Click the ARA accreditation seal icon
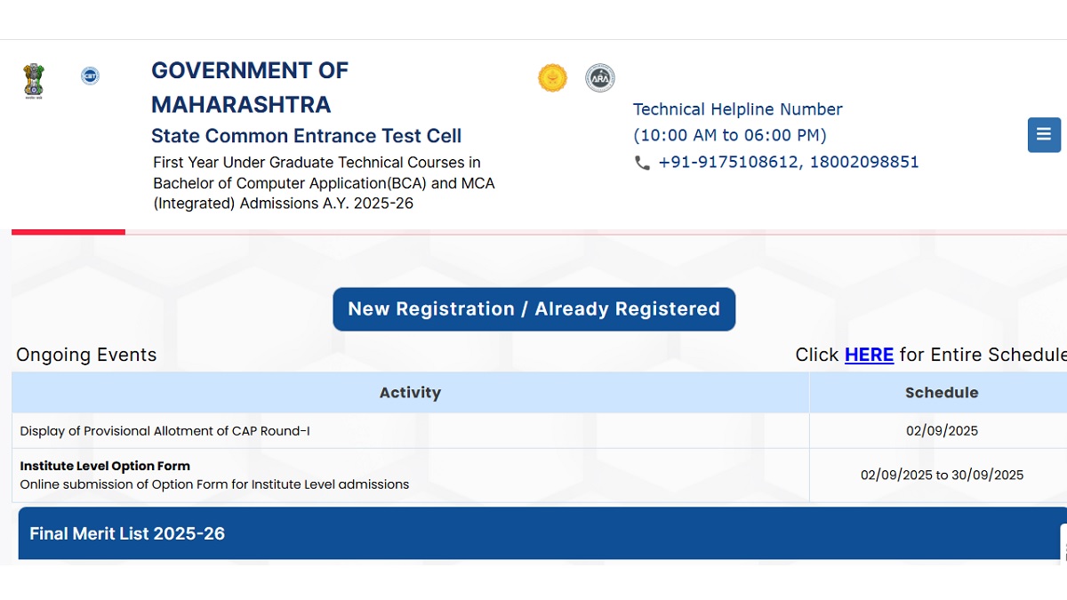The height and width of the screenshot is (600, 1067). pos(600,77)
